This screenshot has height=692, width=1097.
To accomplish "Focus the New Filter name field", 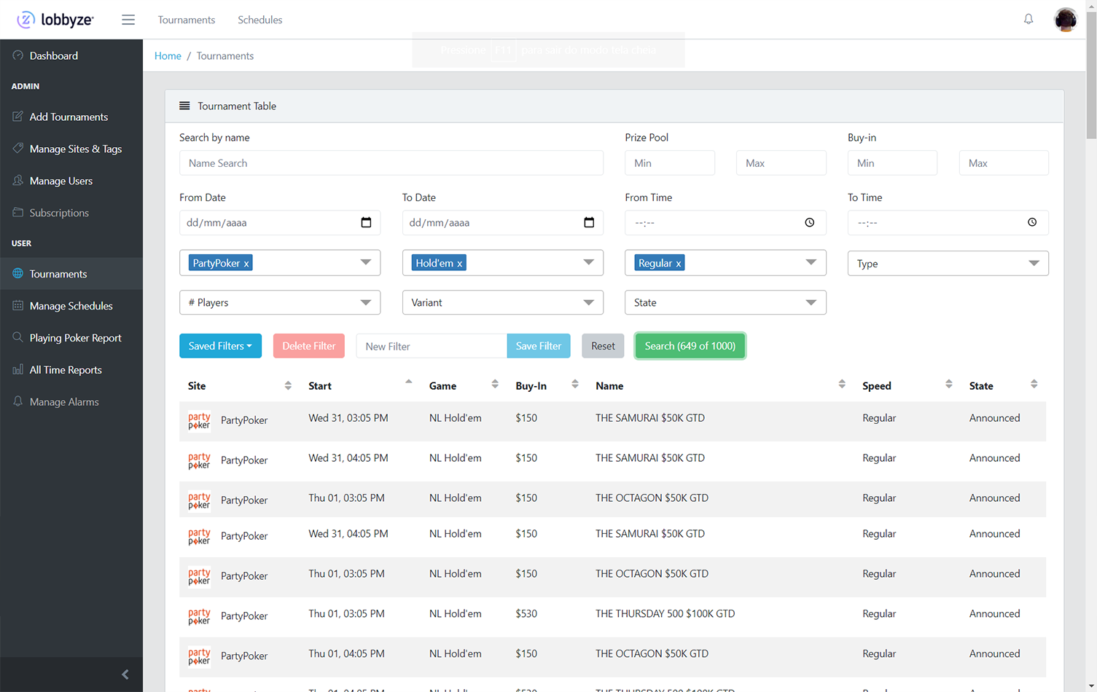I will (432, 346).
